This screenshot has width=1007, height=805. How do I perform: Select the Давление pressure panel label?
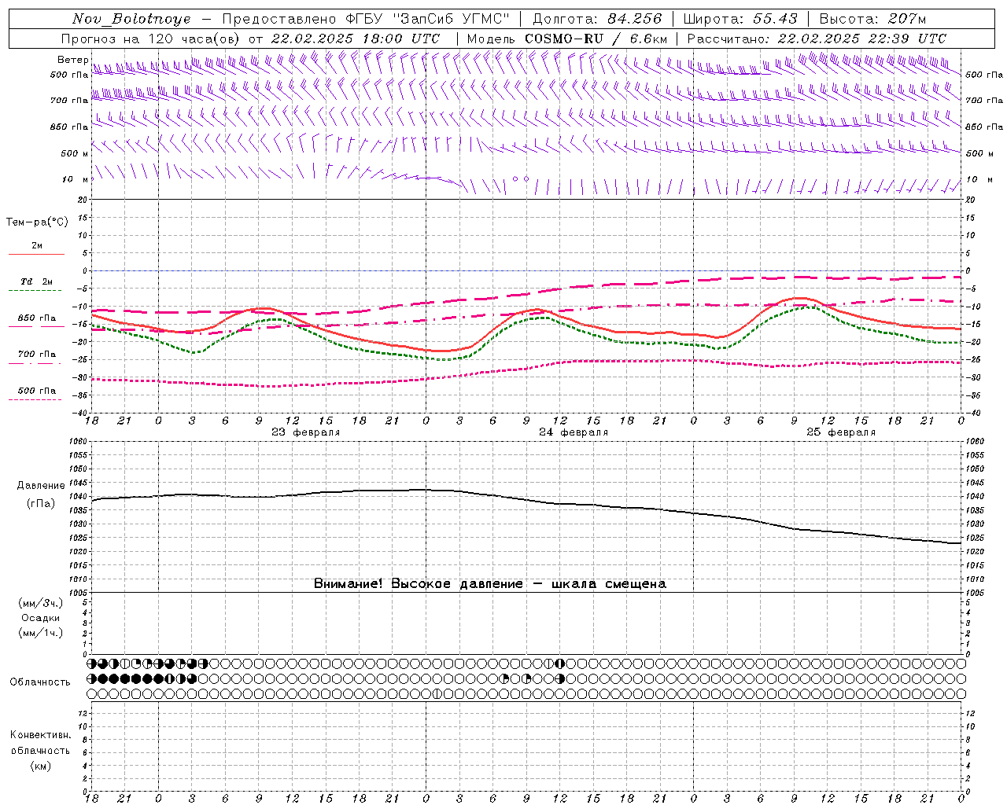coord(41,486)
